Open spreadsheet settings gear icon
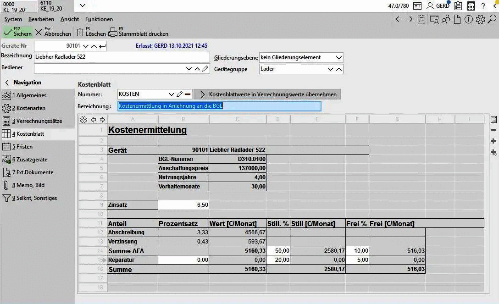The width and height of the screenshot is (499, 304). pyautogui.click(x=83, y=120)
